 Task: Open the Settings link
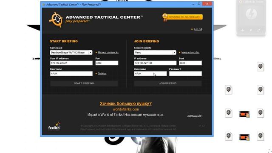(102, 74)
